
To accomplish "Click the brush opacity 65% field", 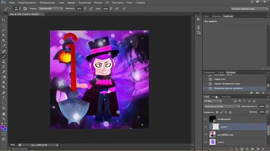I will [79, 8].
